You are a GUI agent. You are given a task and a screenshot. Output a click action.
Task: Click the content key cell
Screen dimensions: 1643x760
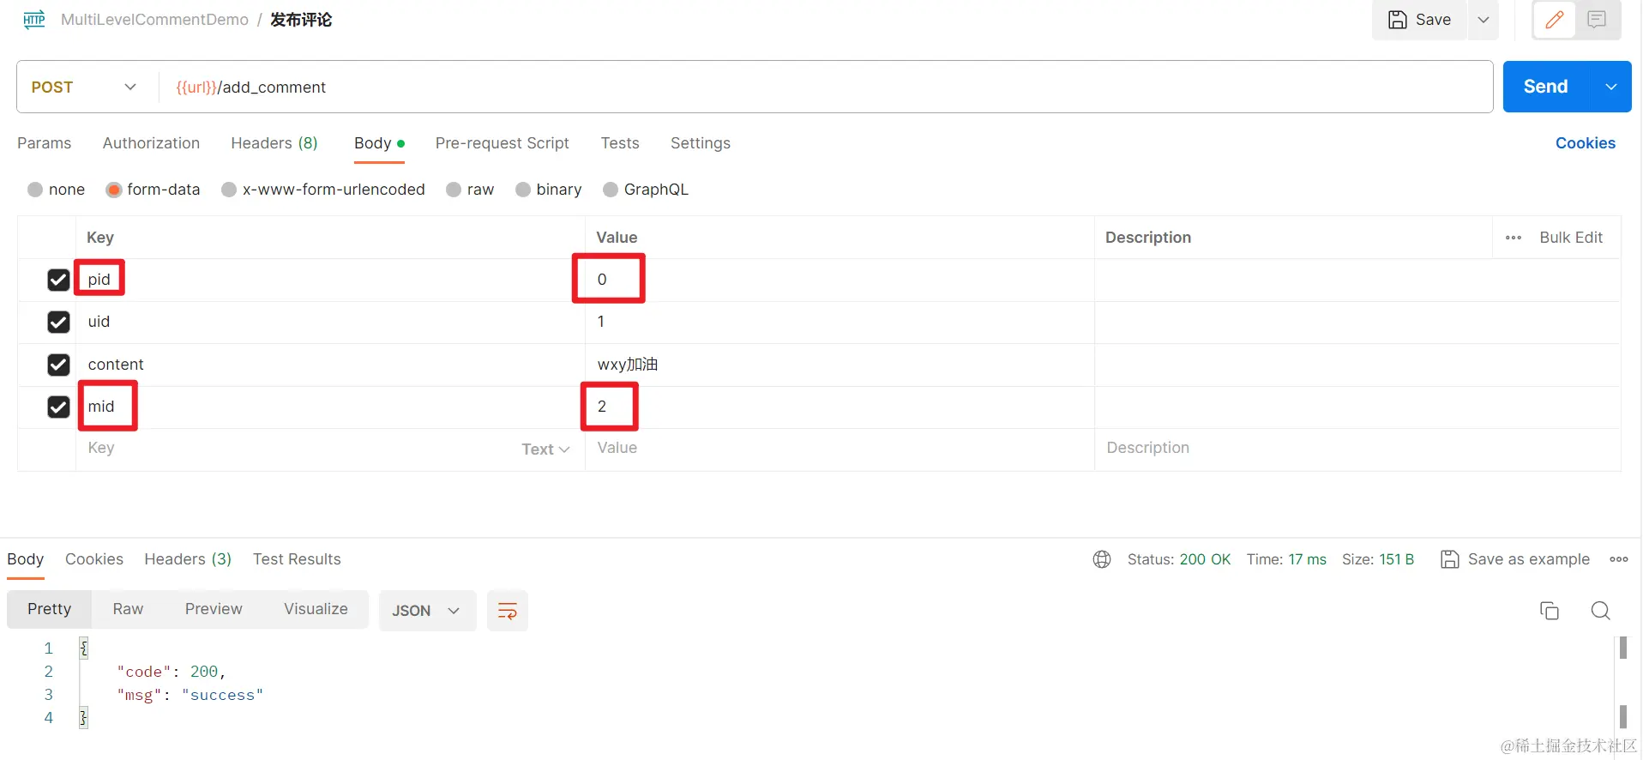pos(330,365)
